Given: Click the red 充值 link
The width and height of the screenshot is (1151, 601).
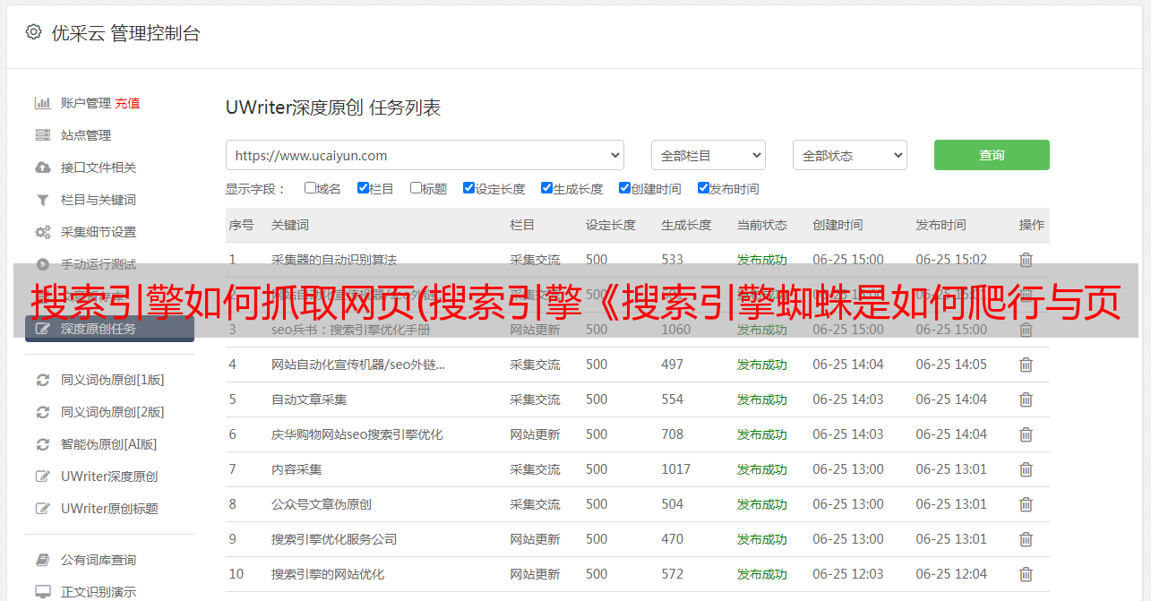Looking at the screenshot, I should 127,103.
